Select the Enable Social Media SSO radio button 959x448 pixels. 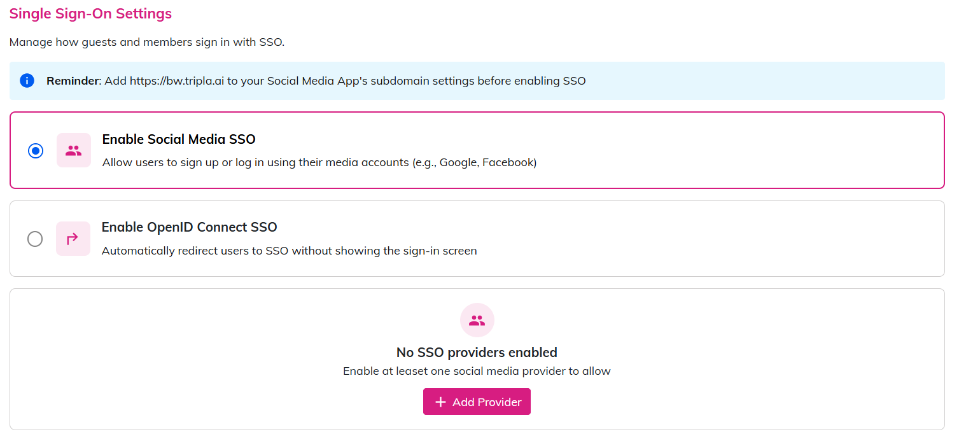point(36,151)
